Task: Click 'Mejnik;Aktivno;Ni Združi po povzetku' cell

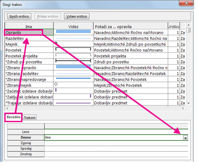Action: pos(131,44)
